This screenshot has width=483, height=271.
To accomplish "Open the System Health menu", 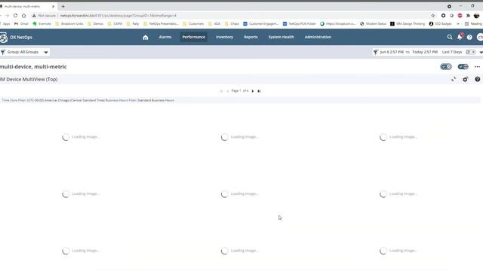I will pyautogui.click(x=281, y=37).
